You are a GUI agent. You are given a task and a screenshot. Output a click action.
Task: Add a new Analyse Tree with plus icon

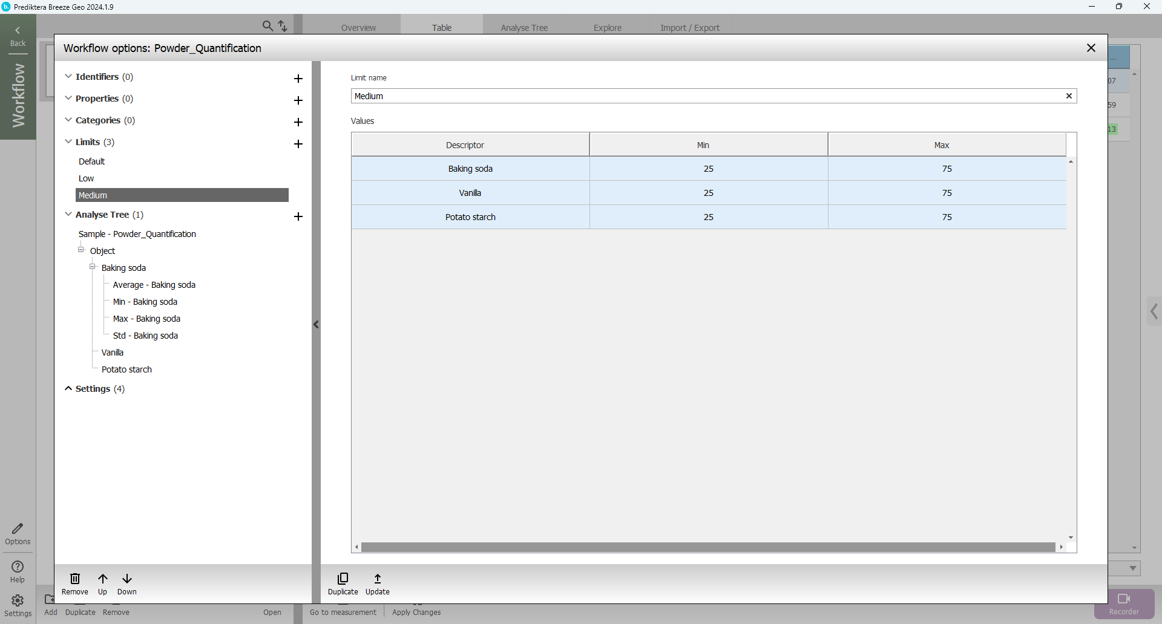click(298, 216)
